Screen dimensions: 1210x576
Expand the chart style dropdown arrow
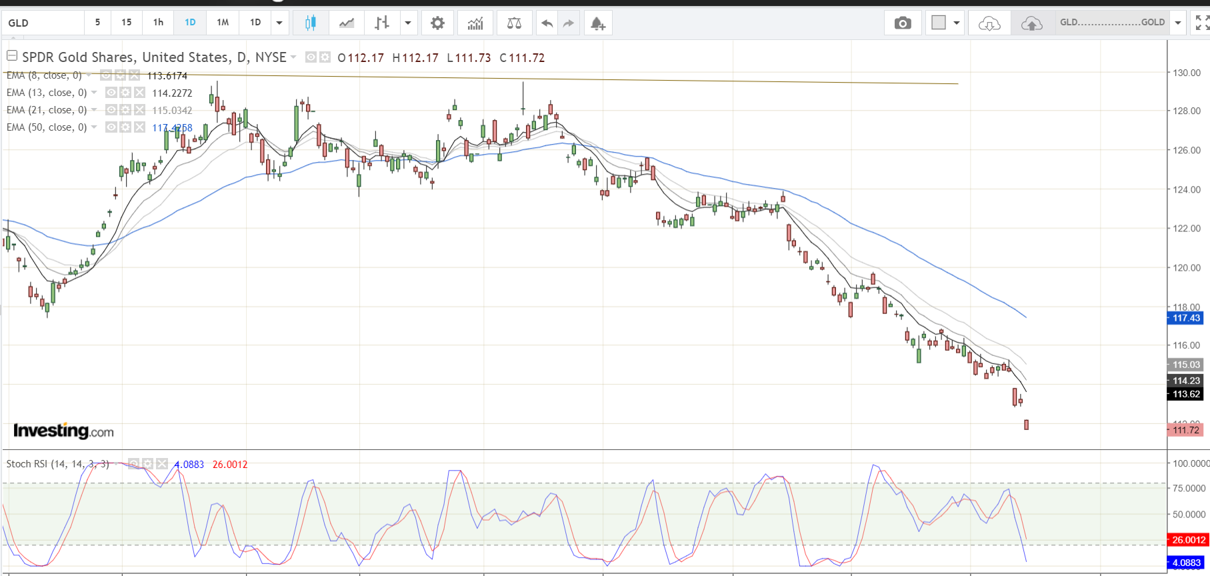pyautogui.click(x=408, y=23)
